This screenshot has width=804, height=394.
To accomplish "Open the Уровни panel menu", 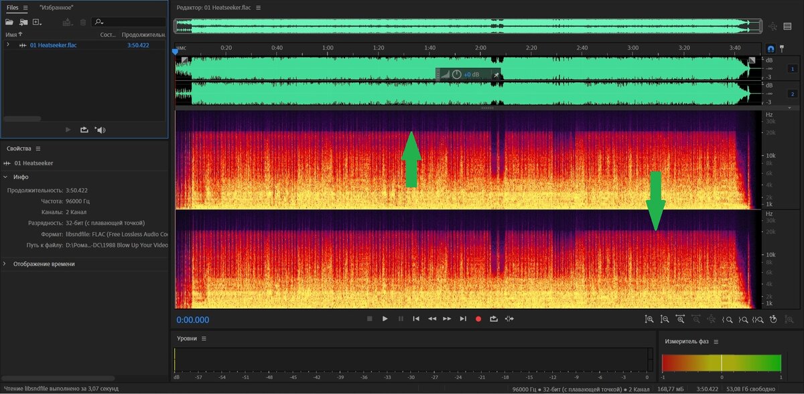I will click(x=204, y=338).
